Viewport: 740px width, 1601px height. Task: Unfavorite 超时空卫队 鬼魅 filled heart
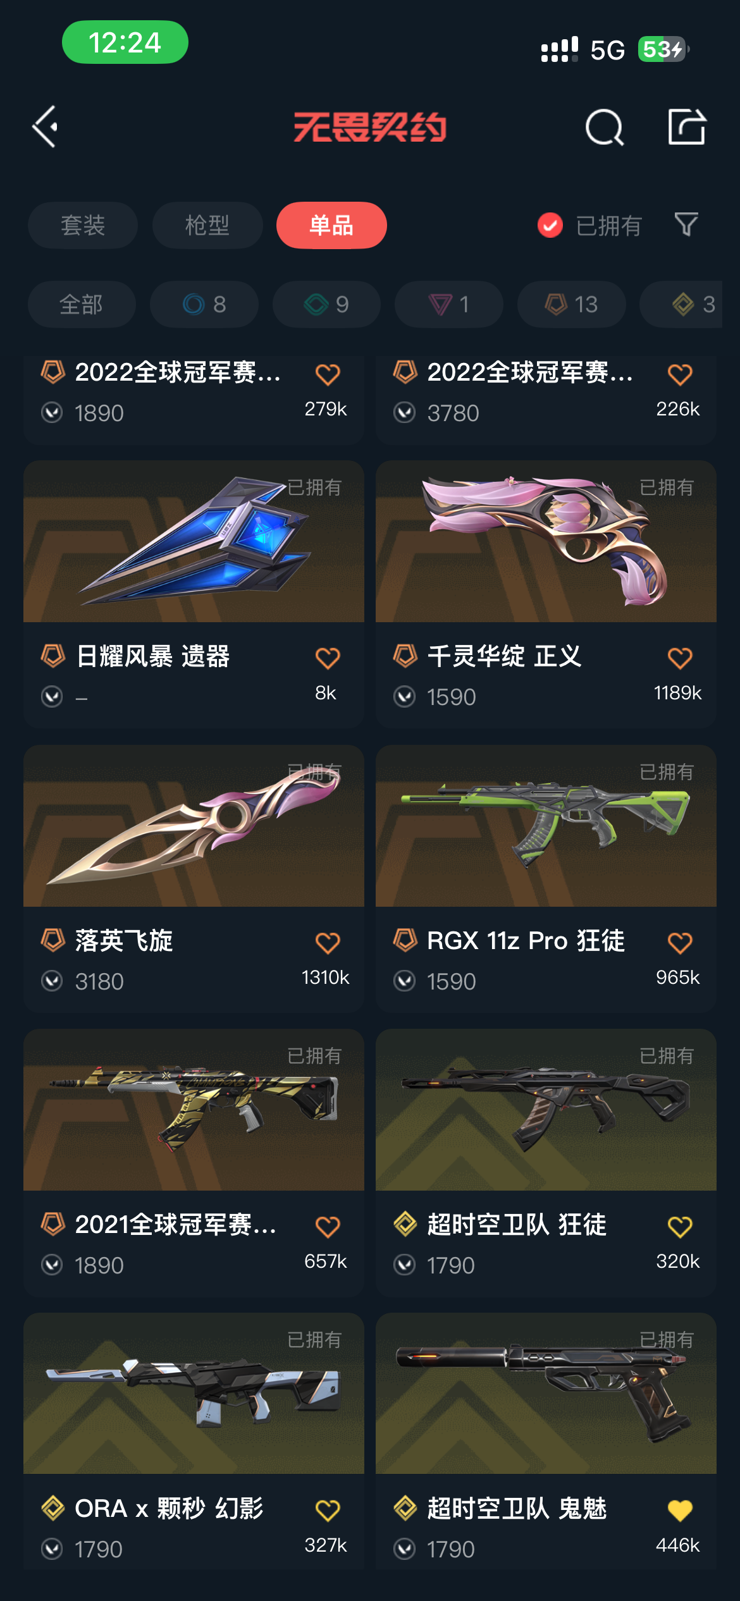point(680,1511)
